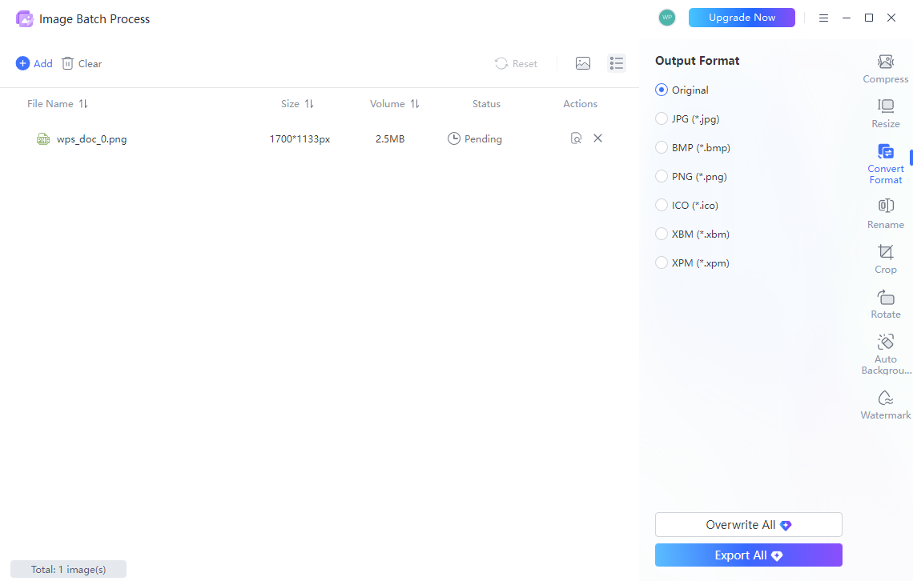Open the user account avatar
This screenshot has width=913, height=581.
666,18
